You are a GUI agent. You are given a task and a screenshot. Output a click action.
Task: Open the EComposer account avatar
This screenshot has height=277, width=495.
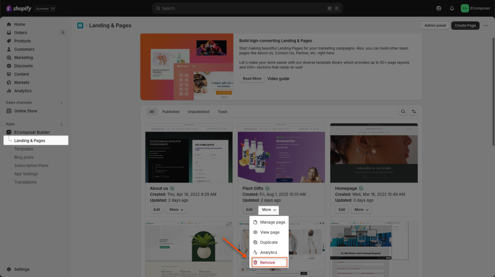tap(465, 9)
